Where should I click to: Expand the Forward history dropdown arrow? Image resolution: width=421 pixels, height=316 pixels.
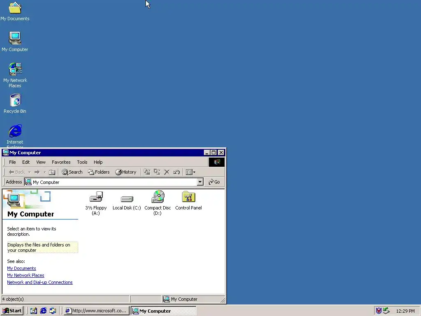(44, 172)
